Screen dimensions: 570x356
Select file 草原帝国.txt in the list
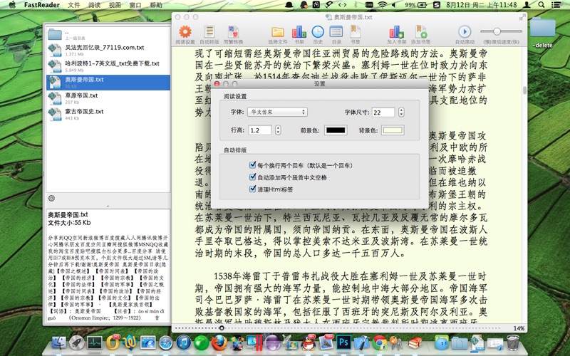108,98
